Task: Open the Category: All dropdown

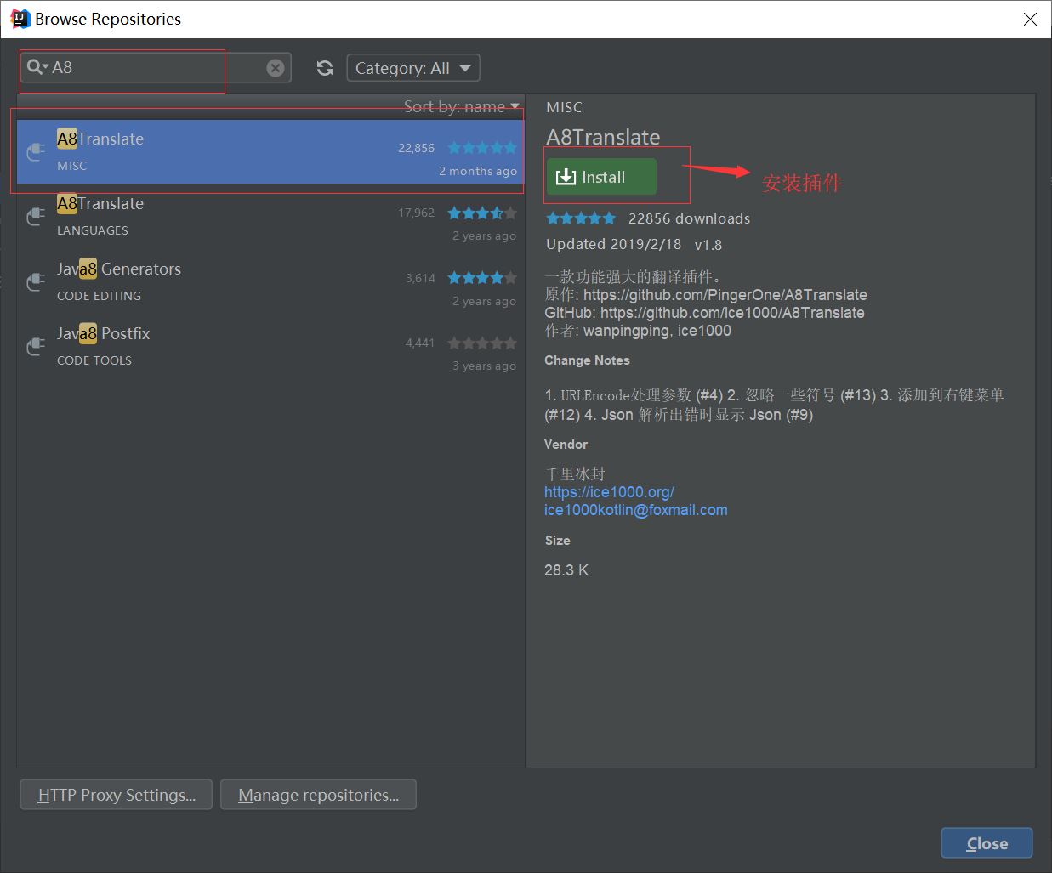Action: (x=413, y=68)
